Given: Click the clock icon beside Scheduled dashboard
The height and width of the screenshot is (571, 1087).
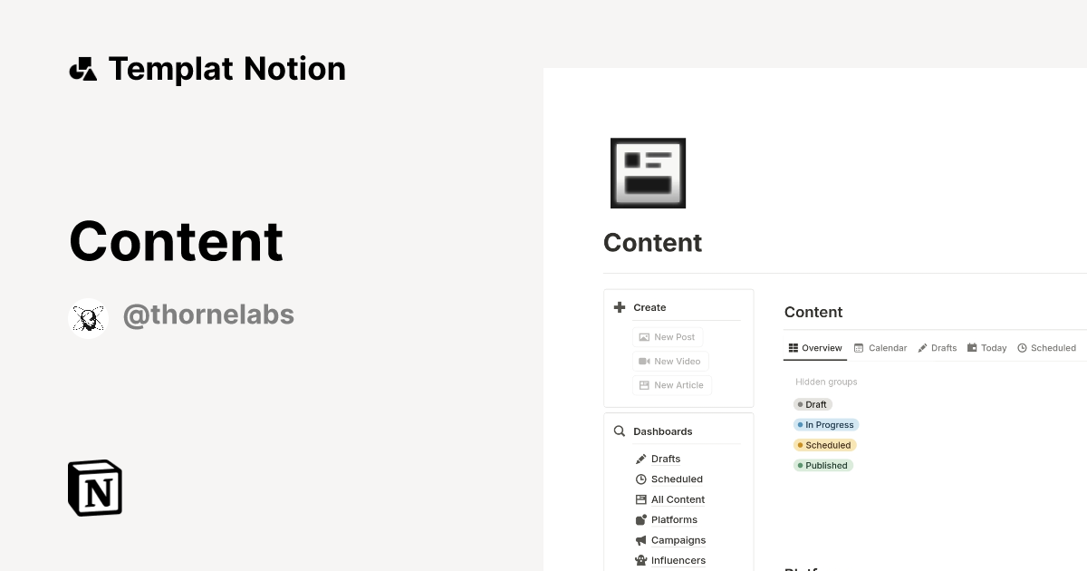Looking at the screenshot, I should coord(641,479).
